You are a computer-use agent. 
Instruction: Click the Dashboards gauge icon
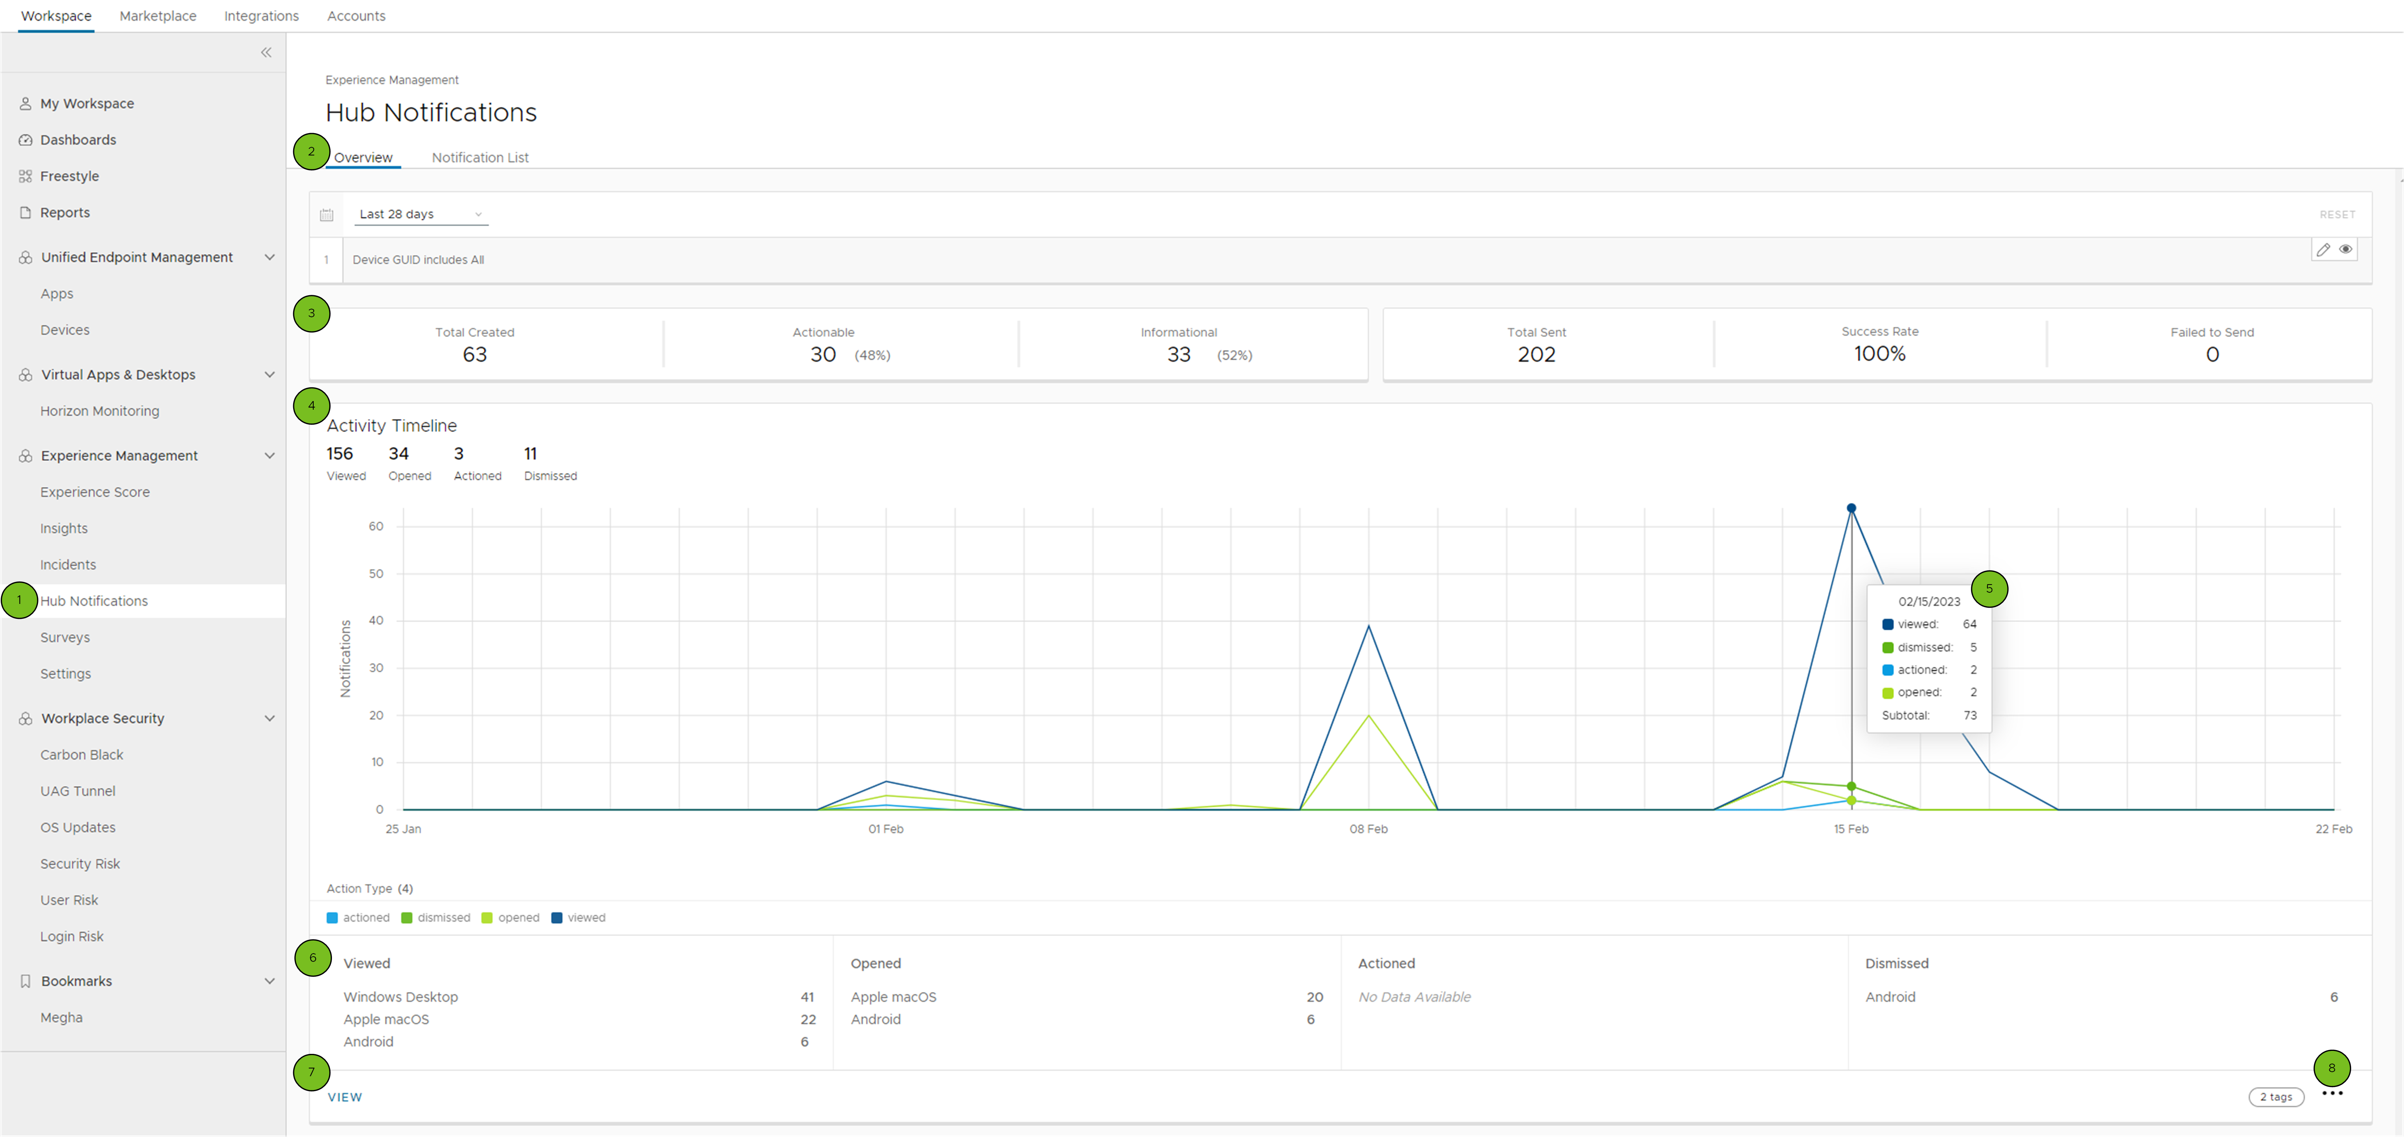(25, 140)
